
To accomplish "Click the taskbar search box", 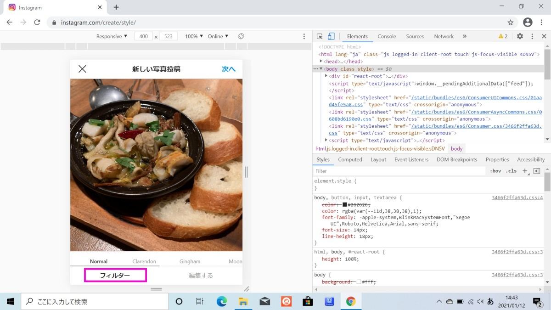I will pyautogui.click(x=95, y=301).
